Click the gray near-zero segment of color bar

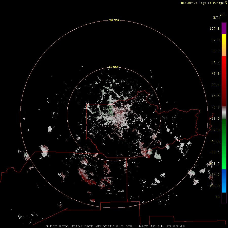[224, 113]
